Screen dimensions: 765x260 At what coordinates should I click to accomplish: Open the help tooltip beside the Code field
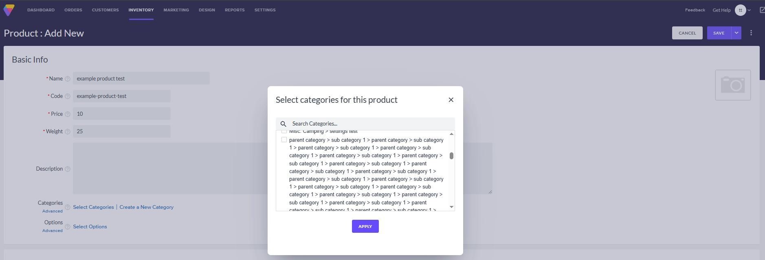[68, 96]
